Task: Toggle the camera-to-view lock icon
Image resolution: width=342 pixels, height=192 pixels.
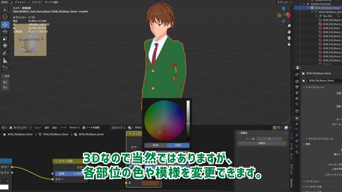Action: click(289, 44)
